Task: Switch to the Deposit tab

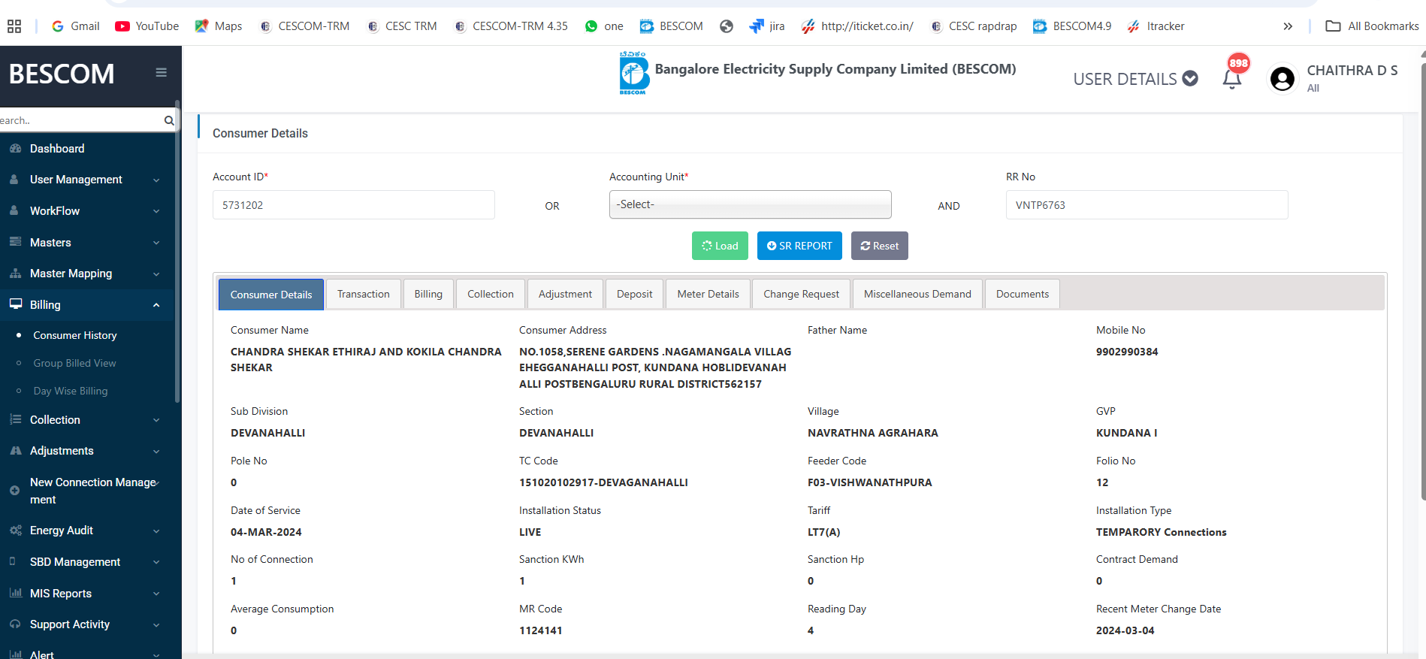Action: pyautogui.click(x=635, y=294)
